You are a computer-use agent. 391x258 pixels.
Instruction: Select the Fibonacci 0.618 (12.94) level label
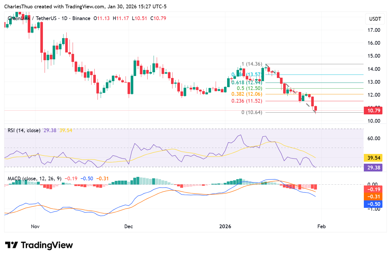247,82
